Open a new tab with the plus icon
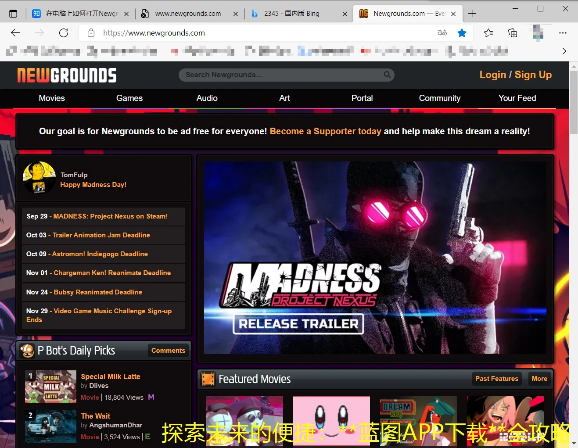 [472, 14]
